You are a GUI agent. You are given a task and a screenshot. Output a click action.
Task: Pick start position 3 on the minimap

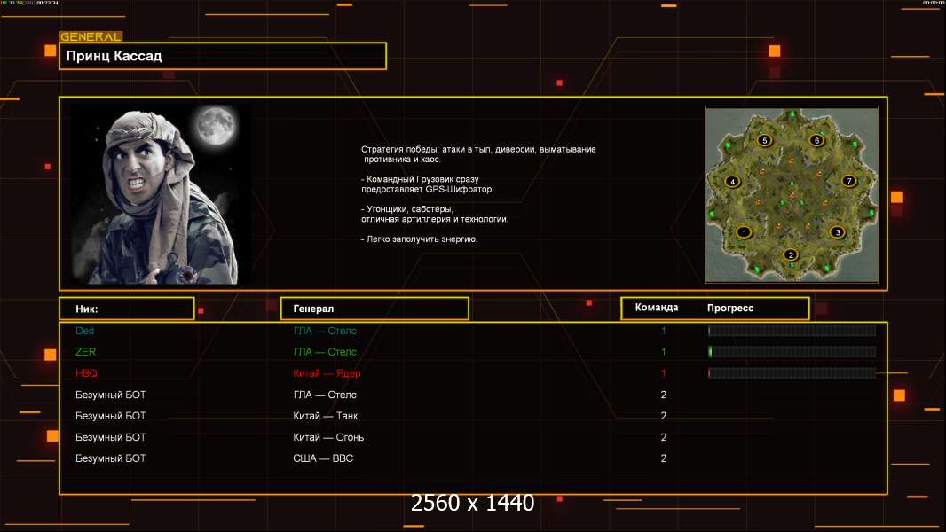point(837,232)
